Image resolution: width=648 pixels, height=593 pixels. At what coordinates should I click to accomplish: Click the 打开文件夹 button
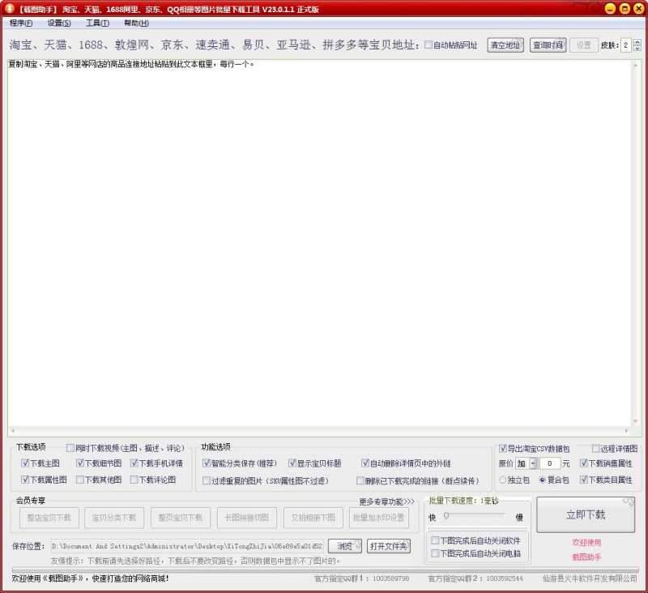coord(389,546)
